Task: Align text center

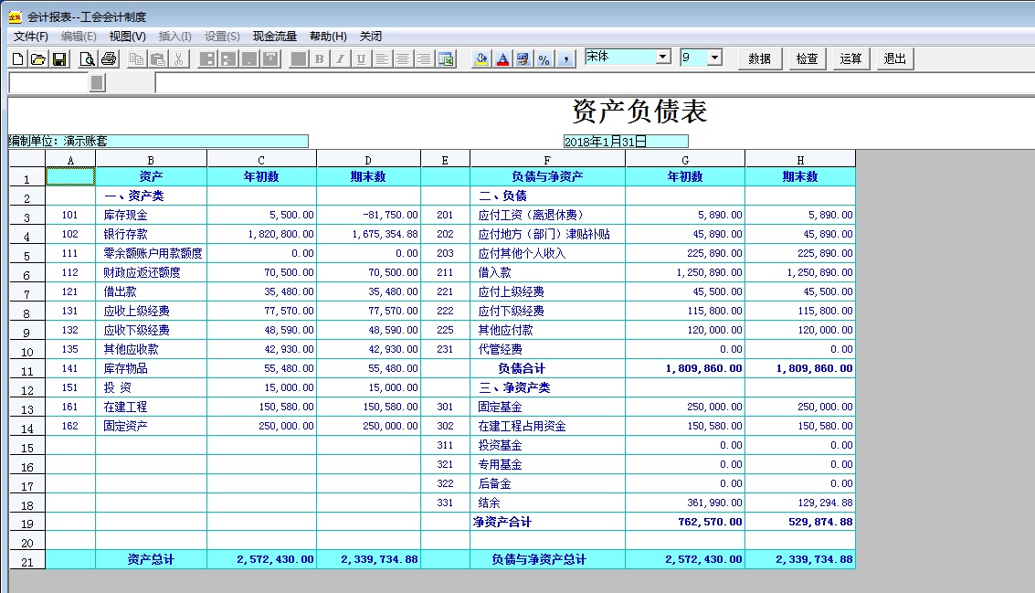Action: coord(403,58)
